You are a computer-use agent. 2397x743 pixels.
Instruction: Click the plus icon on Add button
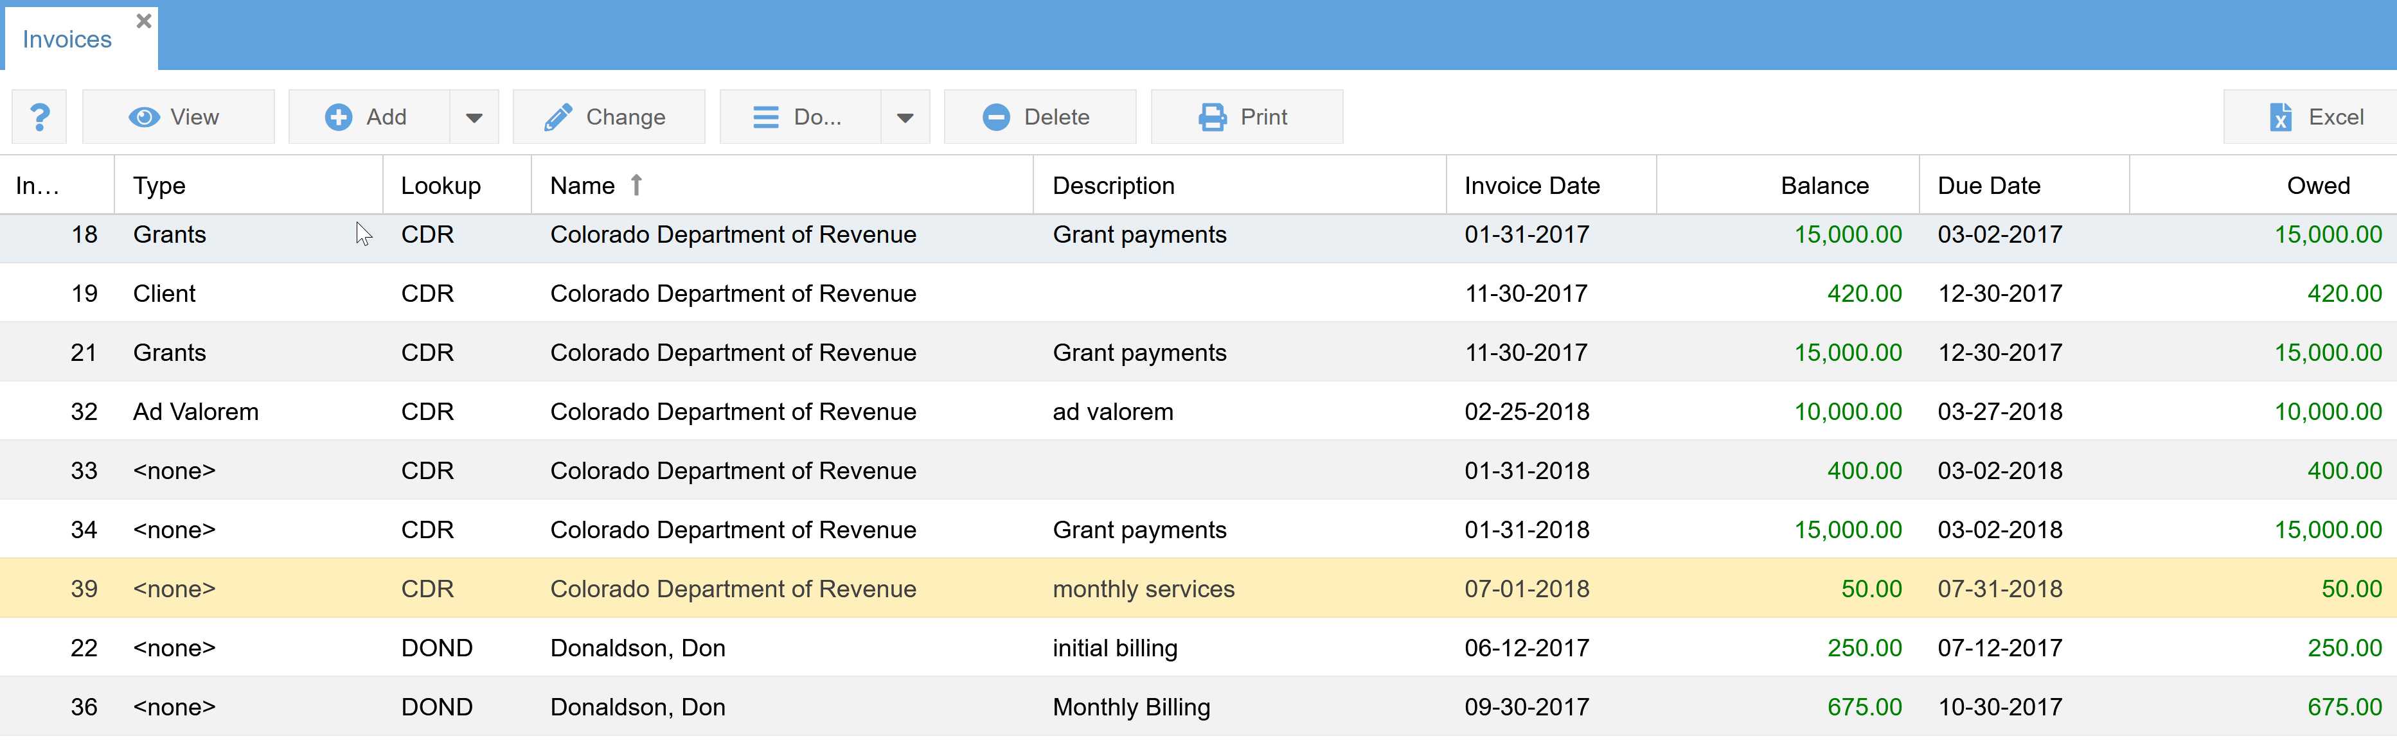339,117
